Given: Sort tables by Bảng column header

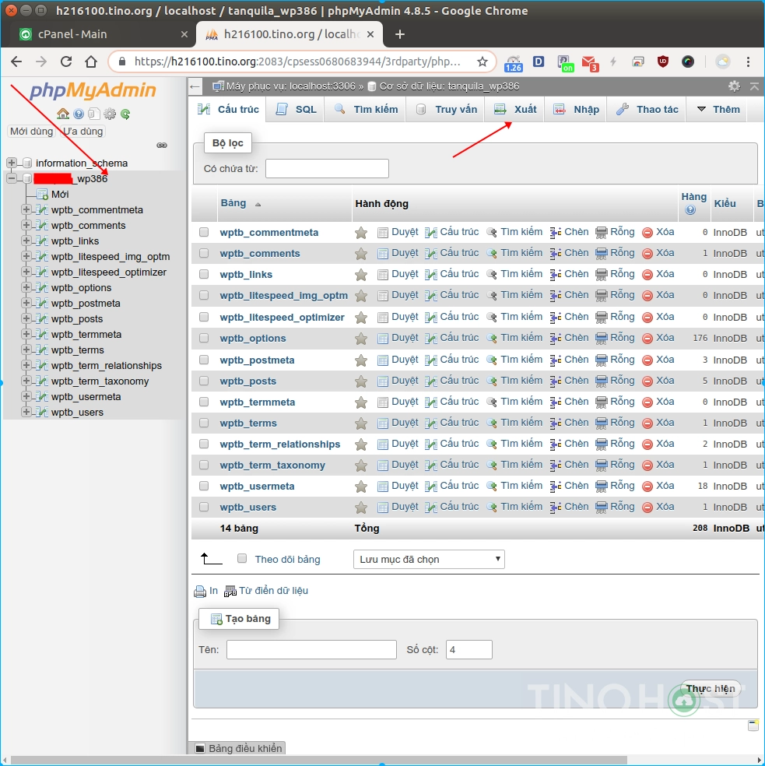Looking at the screenshot, I should click(233, 203).
